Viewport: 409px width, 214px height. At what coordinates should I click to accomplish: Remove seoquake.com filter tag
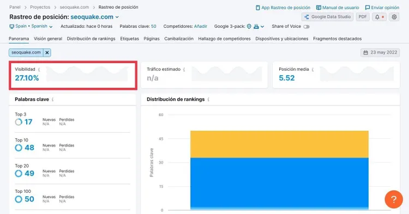[47, 53]
